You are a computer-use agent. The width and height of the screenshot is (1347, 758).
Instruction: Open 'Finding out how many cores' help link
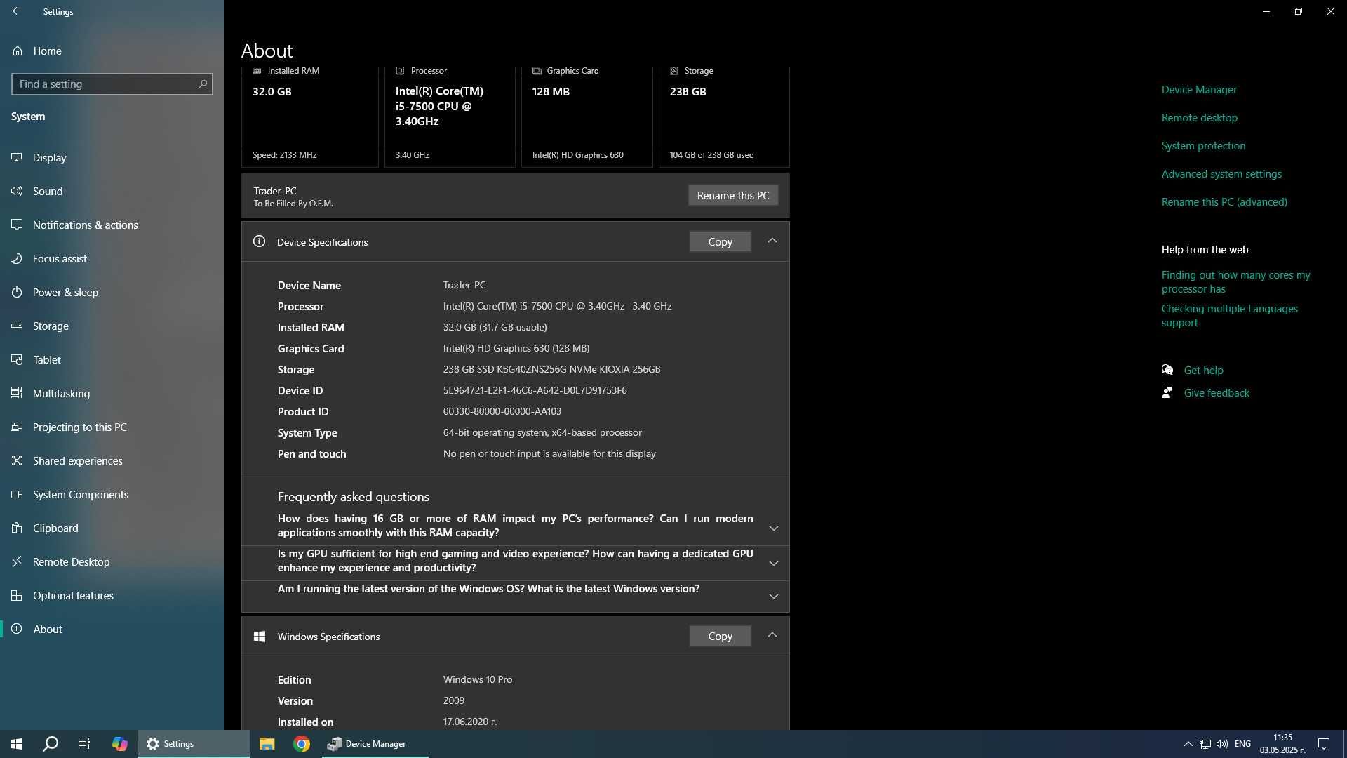[x=1235, y=281]
